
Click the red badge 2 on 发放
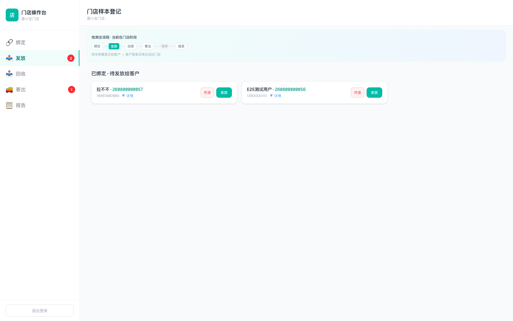71,58
